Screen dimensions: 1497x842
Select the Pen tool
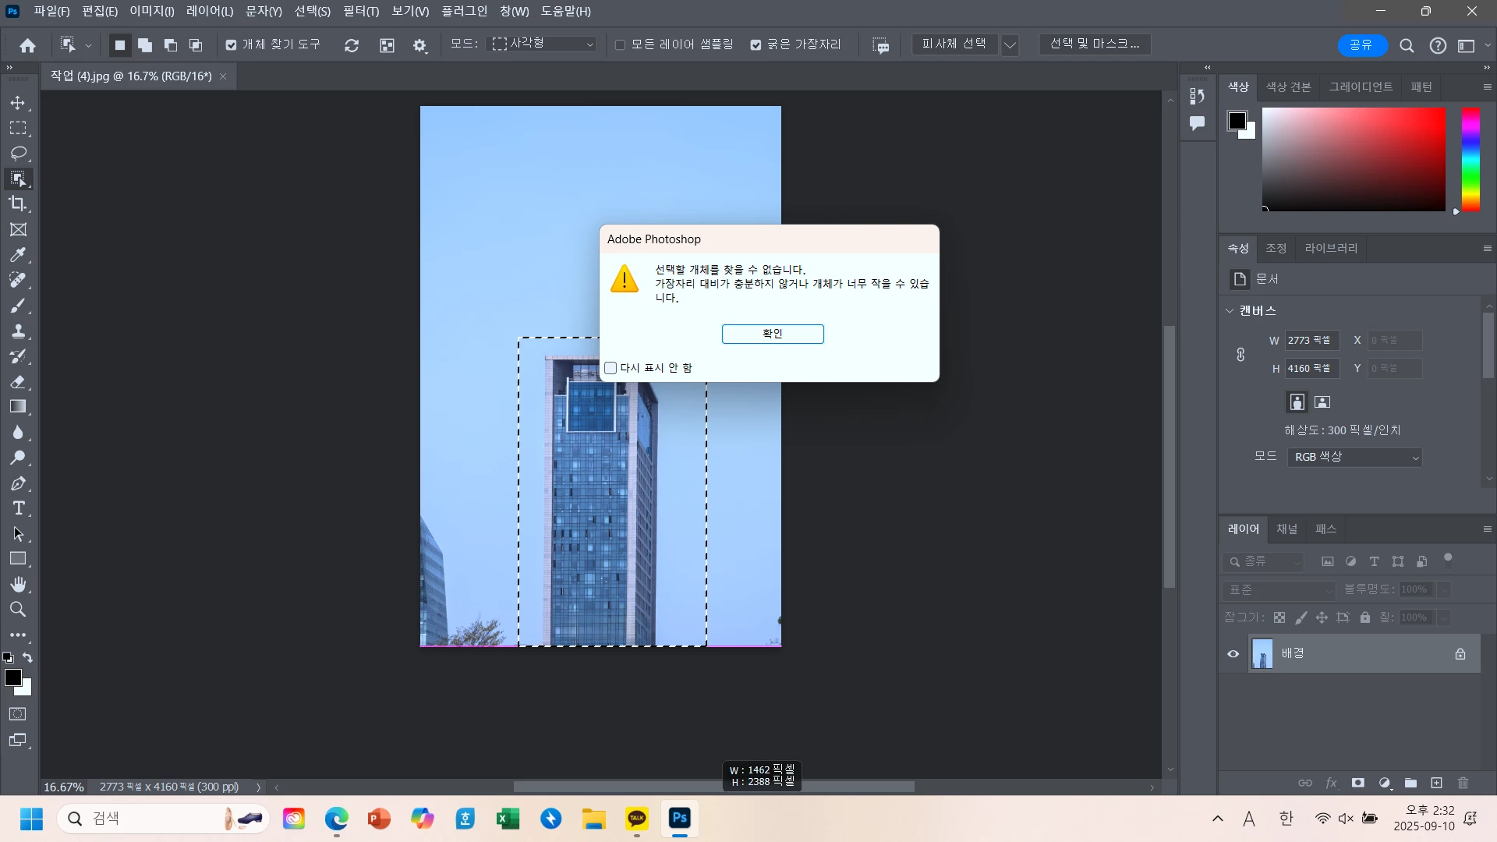tap(18, 483)
